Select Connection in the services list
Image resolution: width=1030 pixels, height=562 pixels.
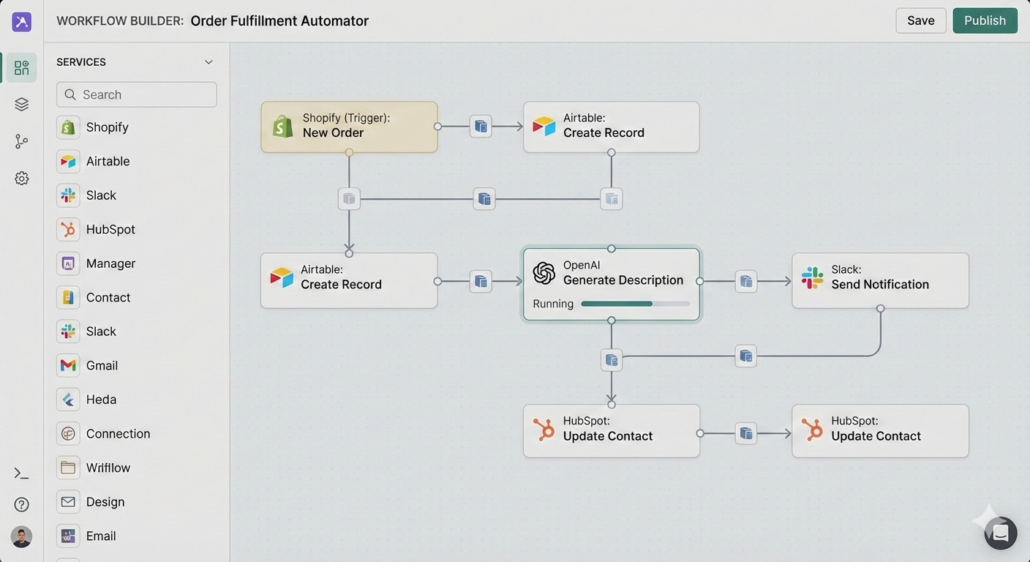[118, 434]
